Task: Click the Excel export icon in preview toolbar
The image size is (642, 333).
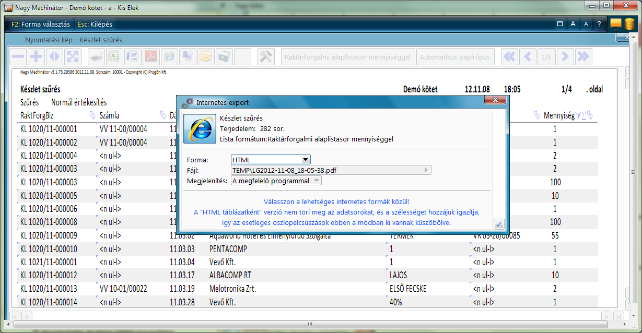Action: 114,57
